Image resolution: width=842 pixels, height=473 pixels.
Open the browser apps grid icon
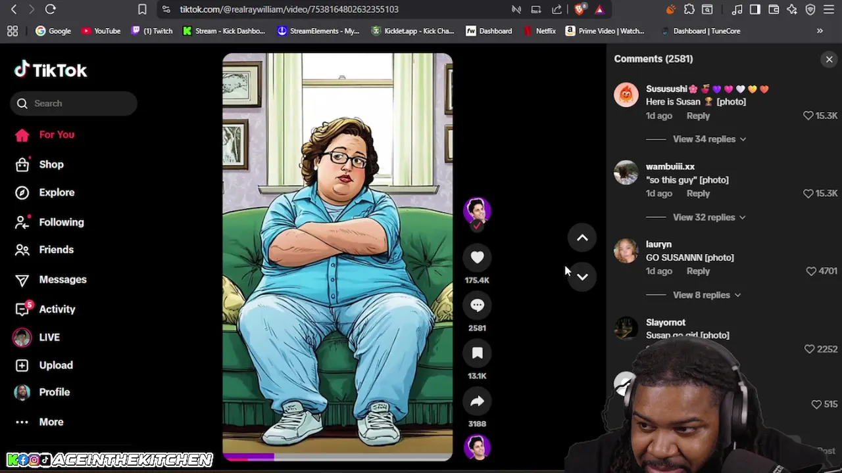[12, 31]
